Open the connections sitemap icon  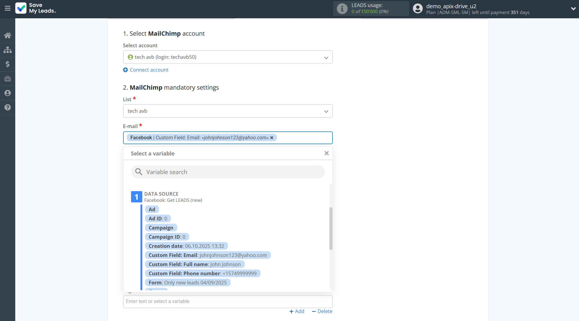(x=8, y=50)
